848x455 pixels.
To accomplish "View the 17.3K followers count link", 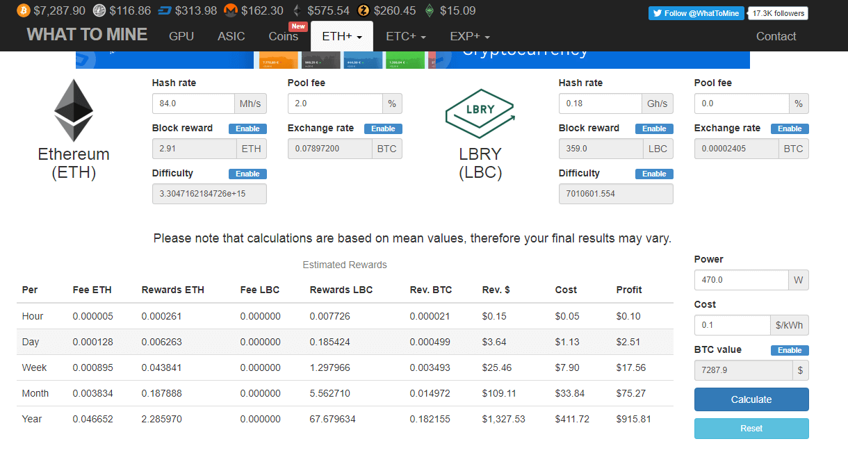I will [x=778, y=13].
